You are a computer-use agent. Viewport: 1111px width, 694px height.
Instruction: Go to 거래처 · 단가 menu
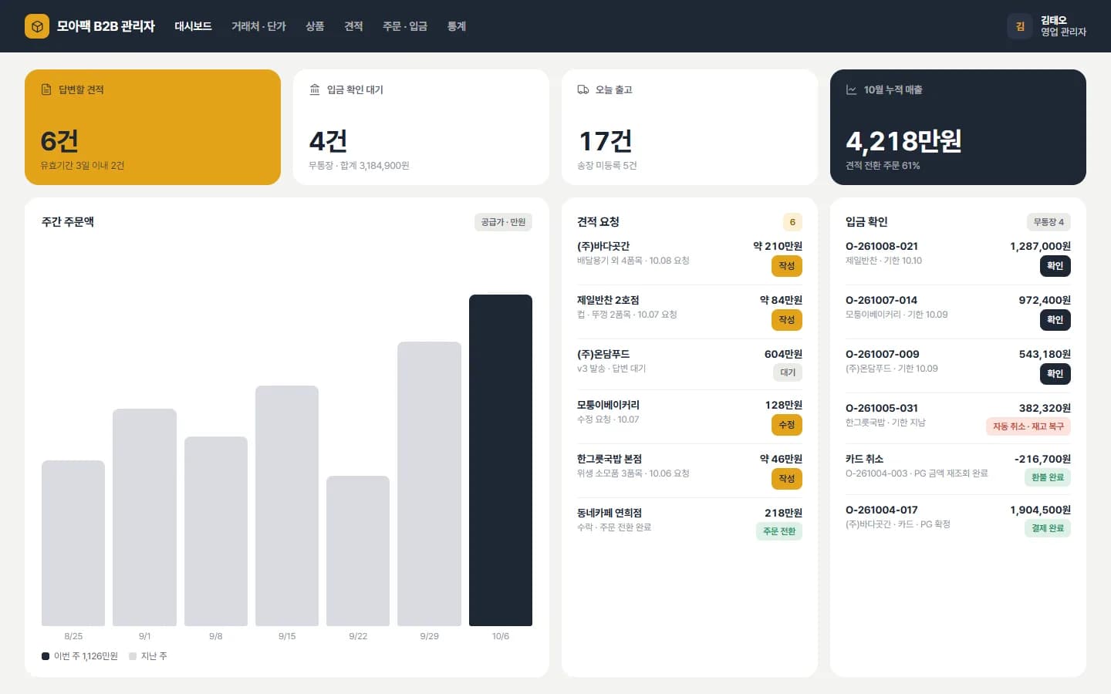258,26
